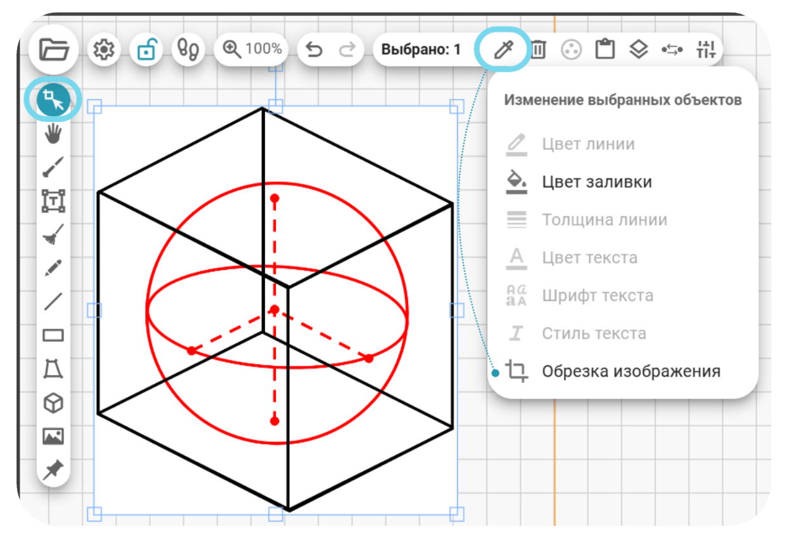Redo the last action
789x543 pixels.
tap(346, 49)
